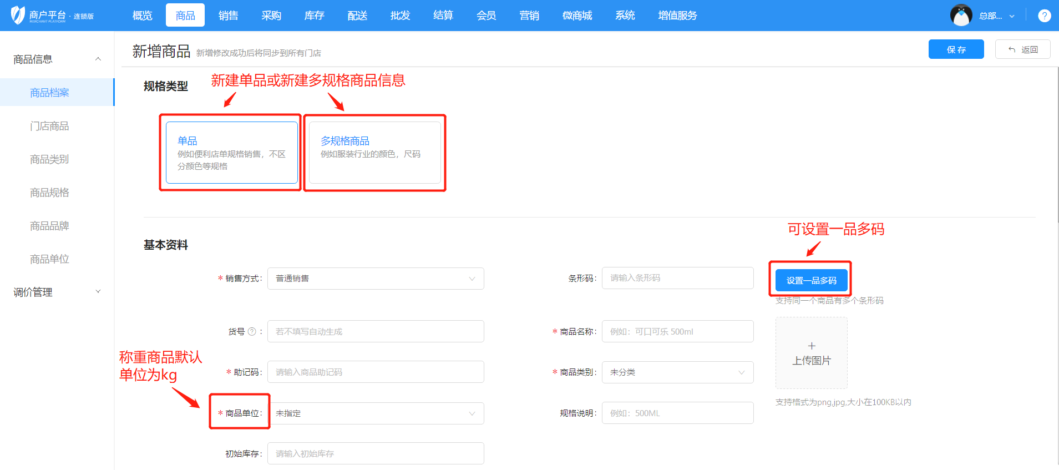Select the 多规格商品 specification type card
This screenshot has width=1059, height=470.
pos(374,153)
